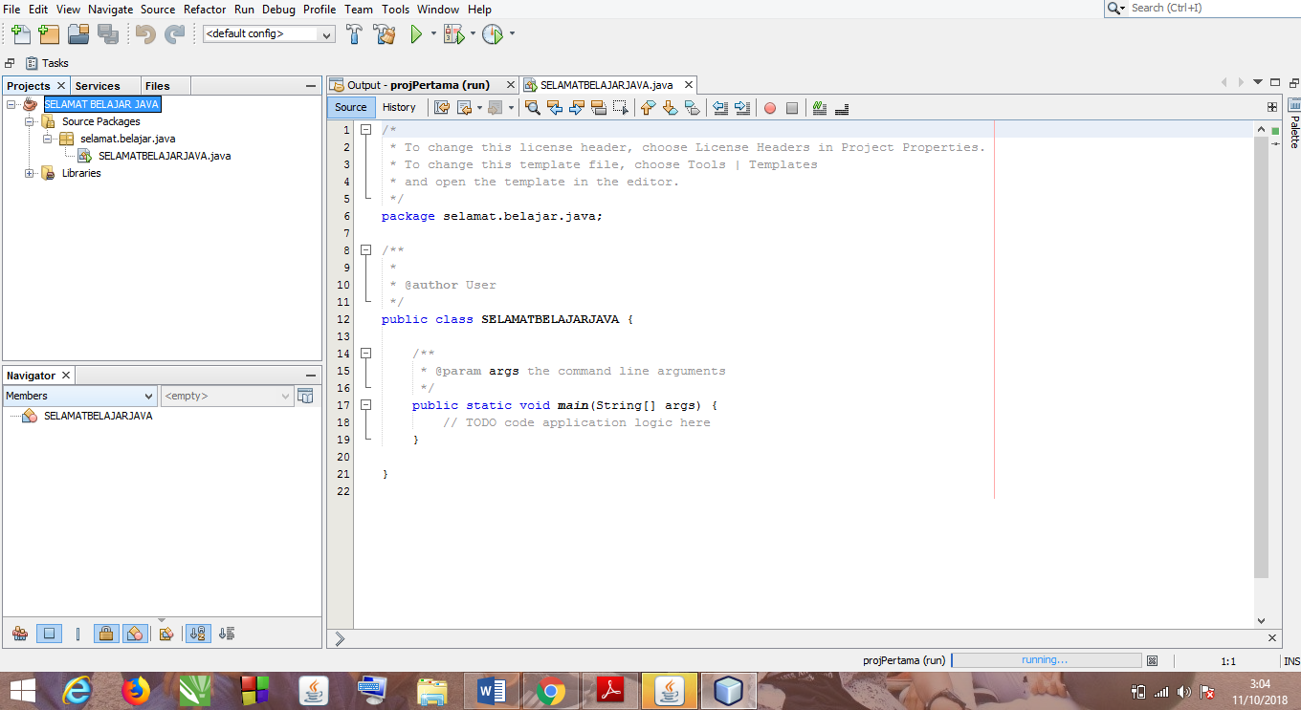Click the Output projPertama run tab
This screenshot has width=1301, height=710.
point(422,84)
